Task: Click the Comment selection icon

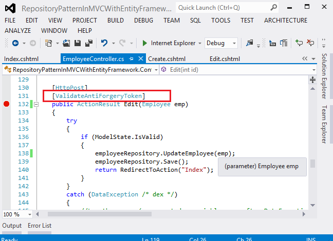Action: point(299,43)
